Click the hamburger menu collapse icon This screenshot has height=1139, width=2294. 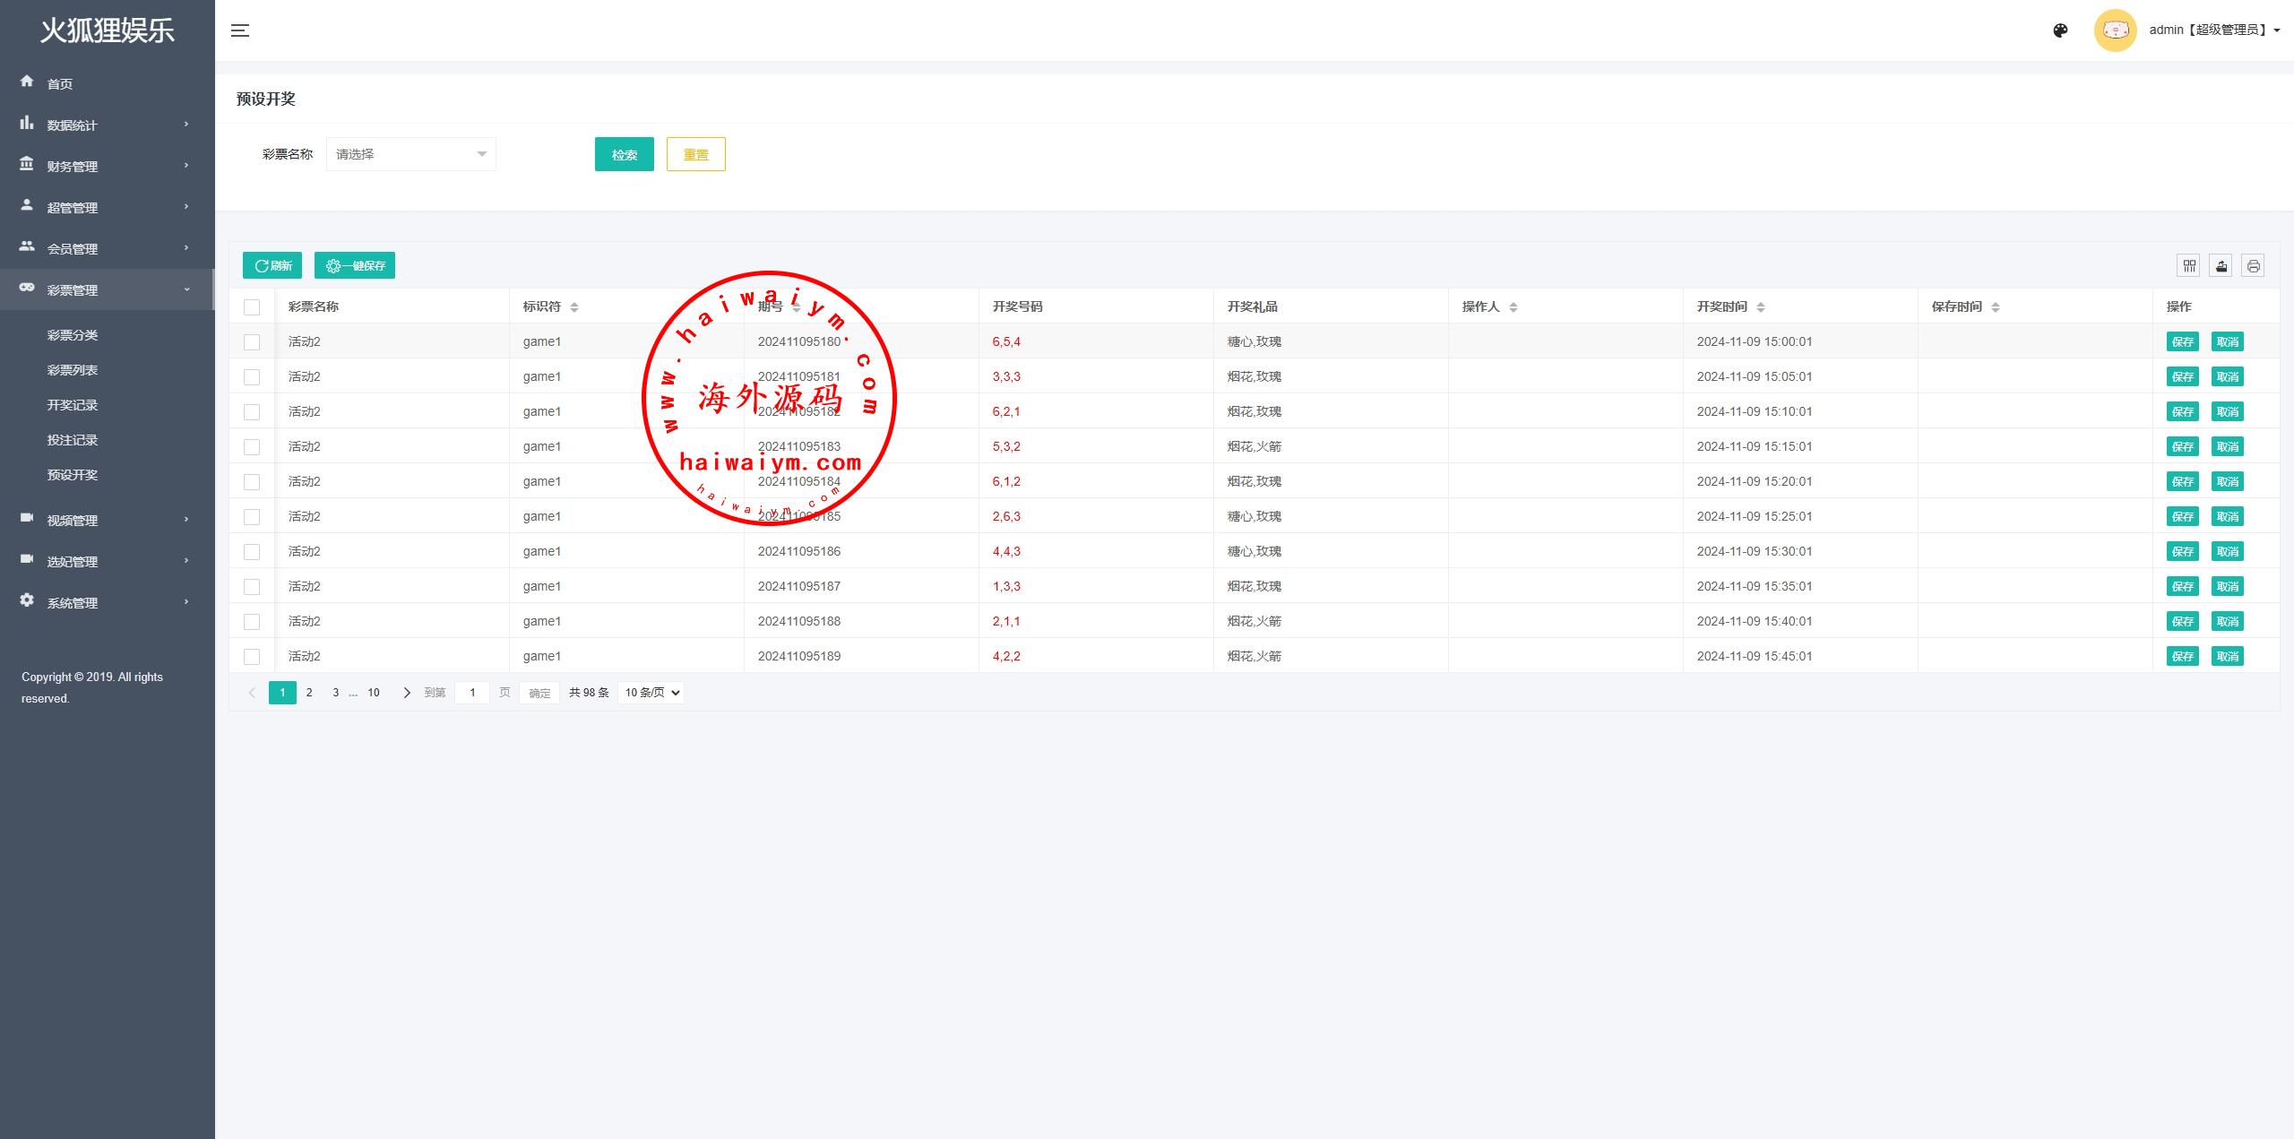(x=240, y=30)
